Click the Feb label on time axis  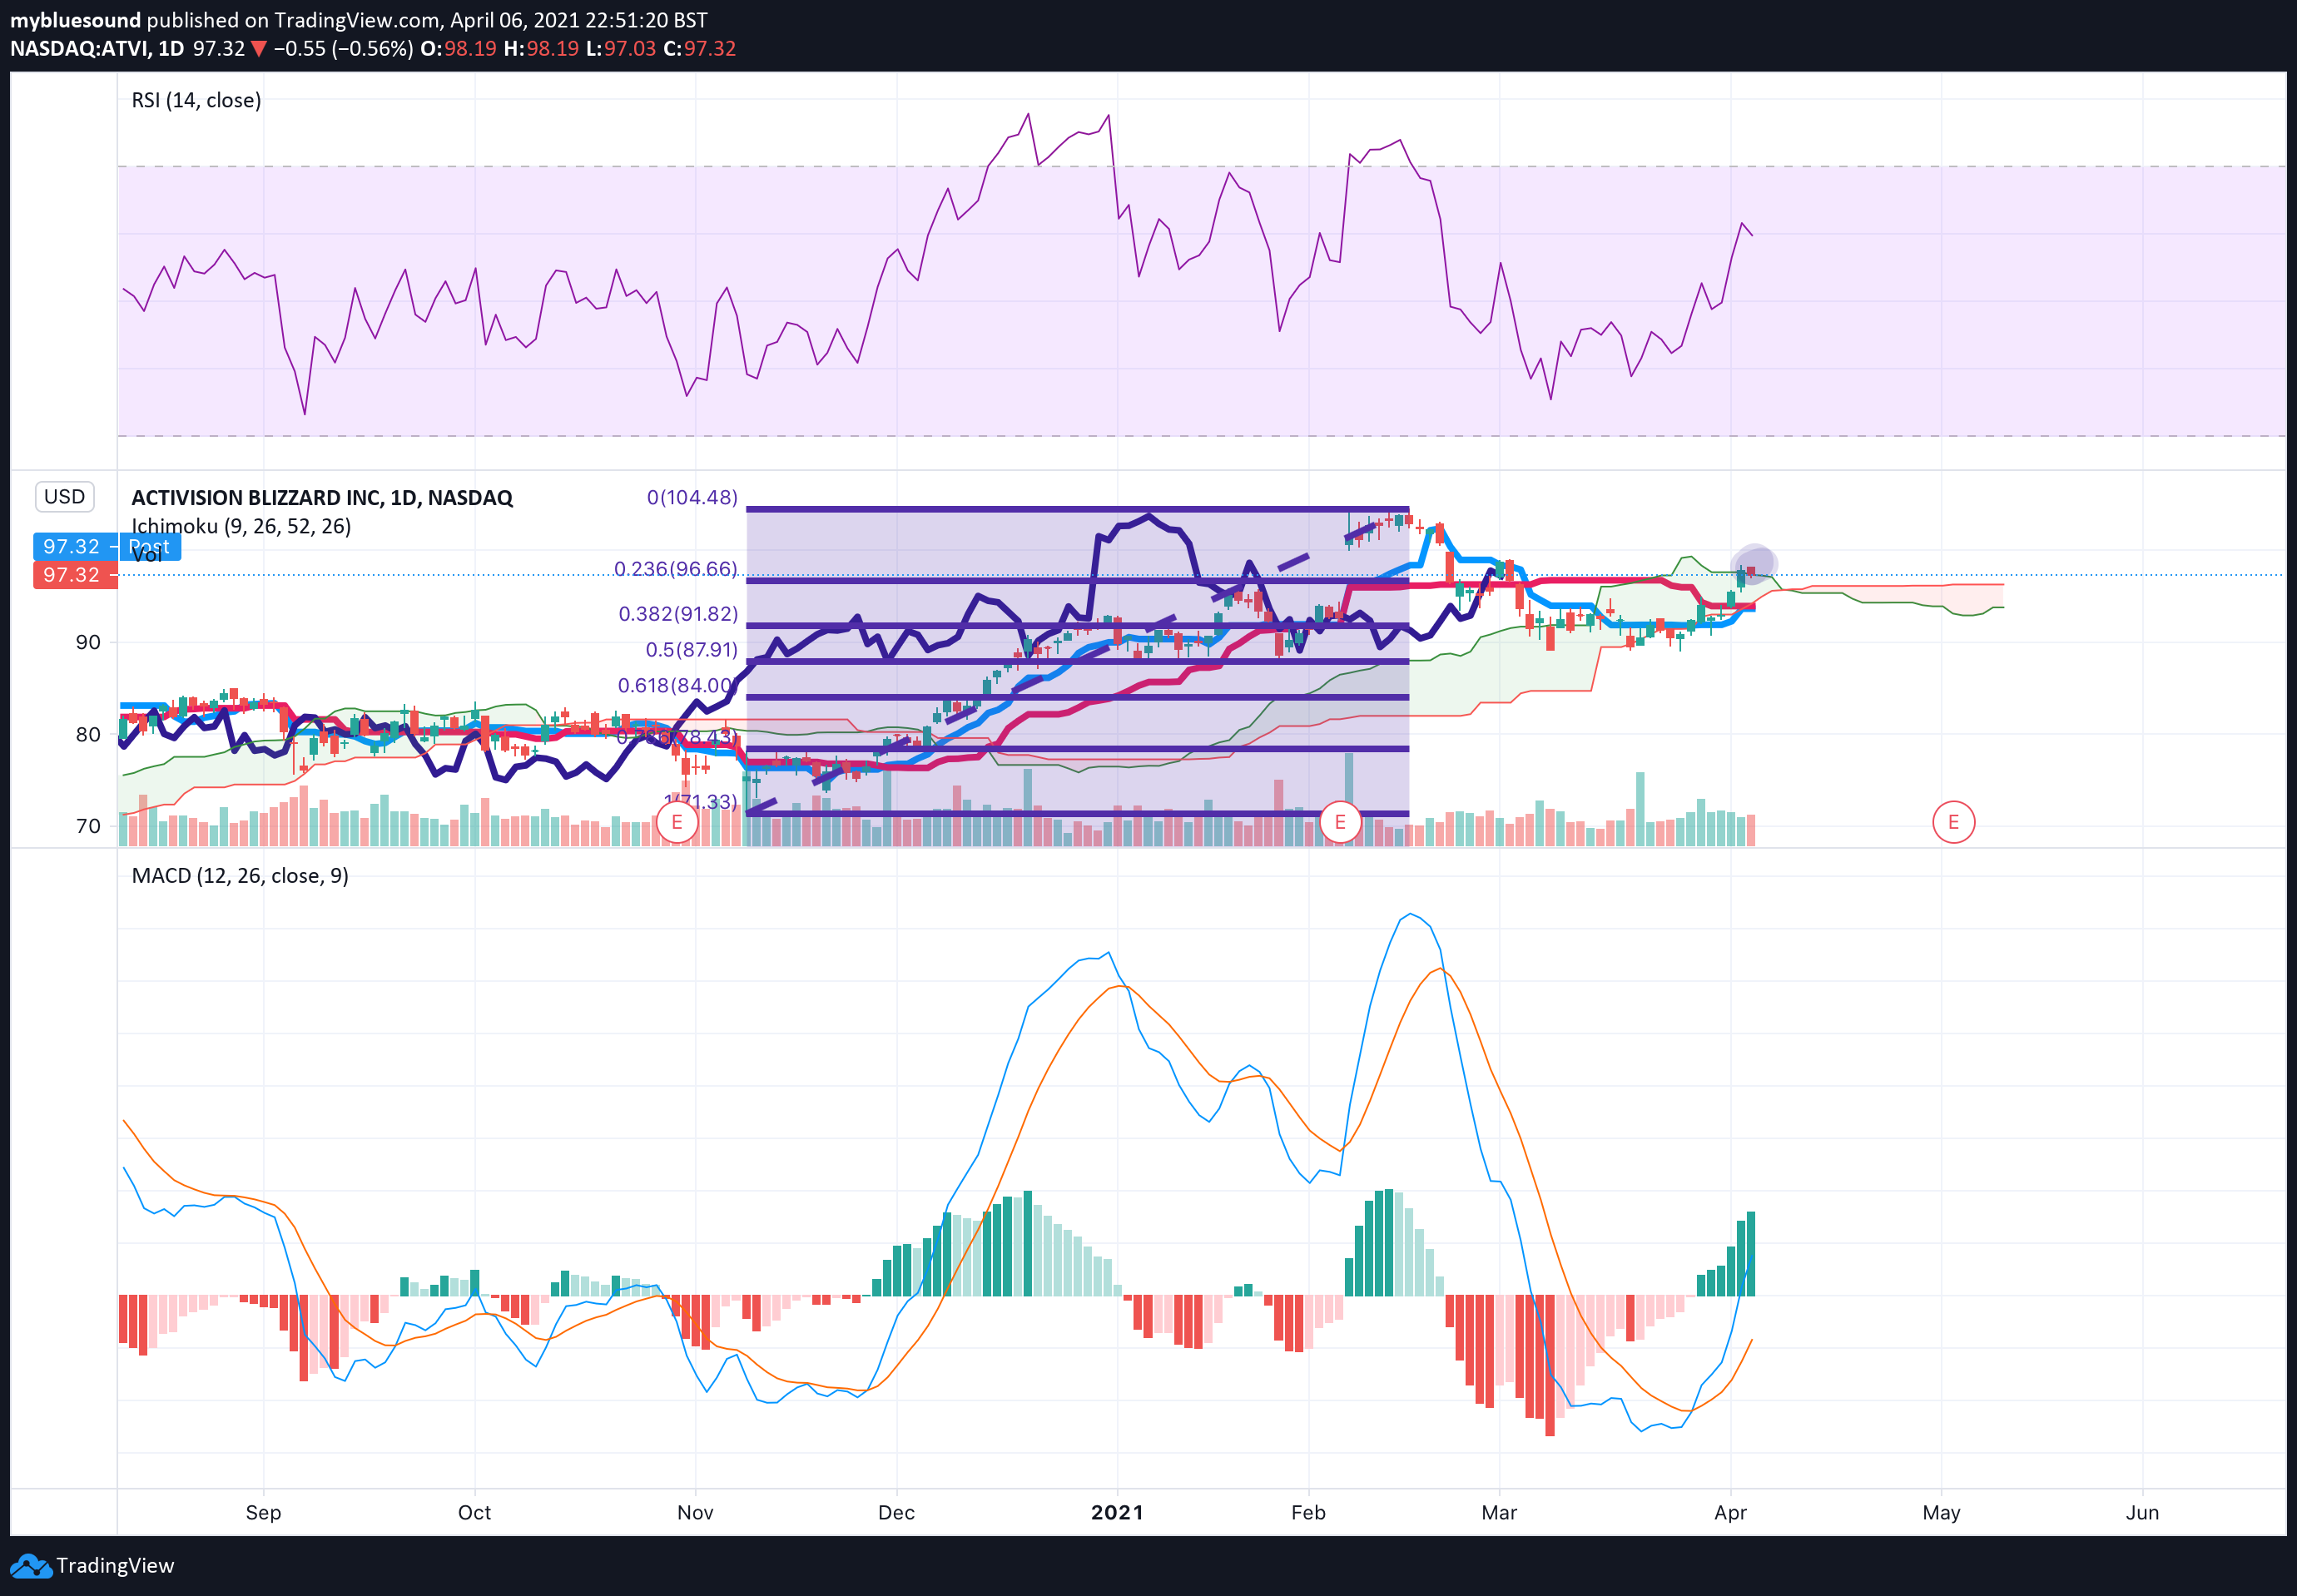1308,1512
